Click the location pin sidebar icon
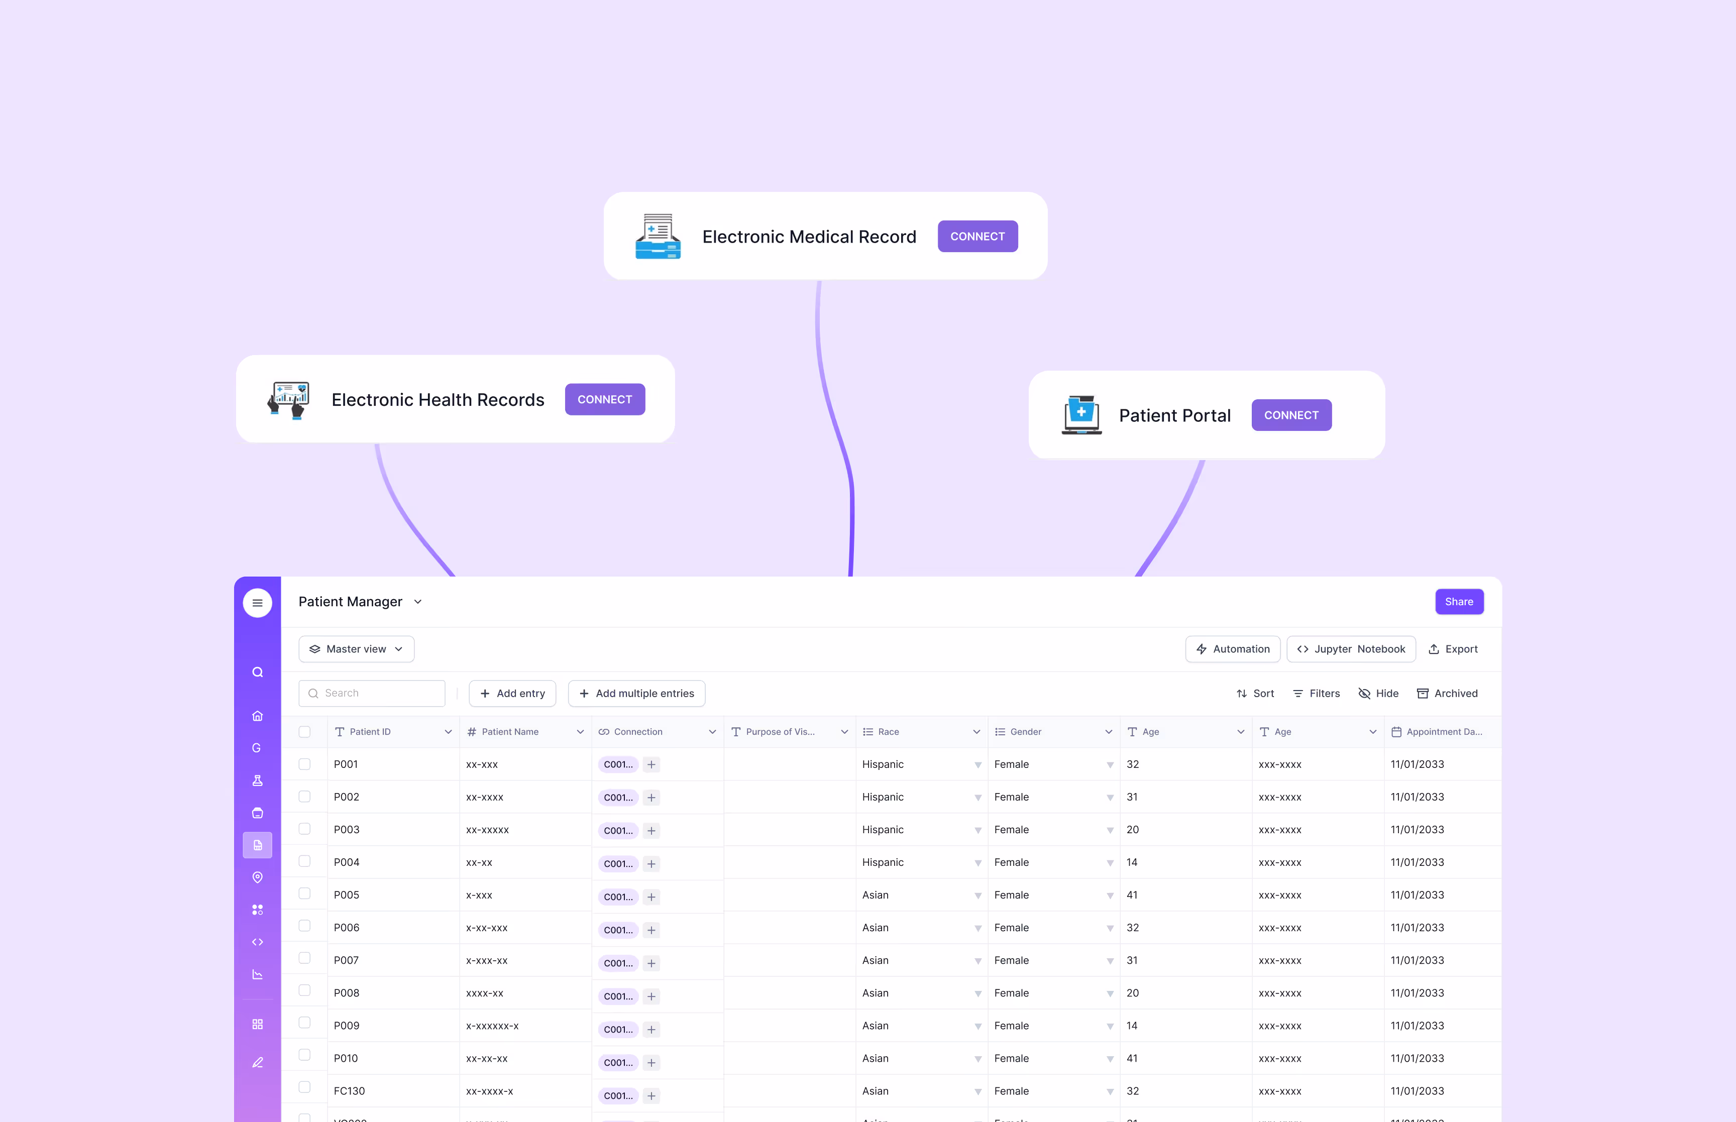 pyautogui.click(x=257, y=877)
